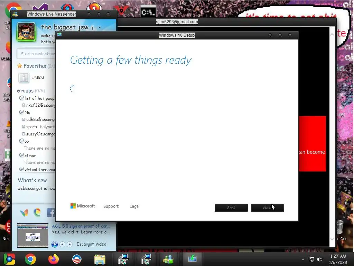
Task: Open the Obama logo app on the taskbar
Action: click(77, 259)
